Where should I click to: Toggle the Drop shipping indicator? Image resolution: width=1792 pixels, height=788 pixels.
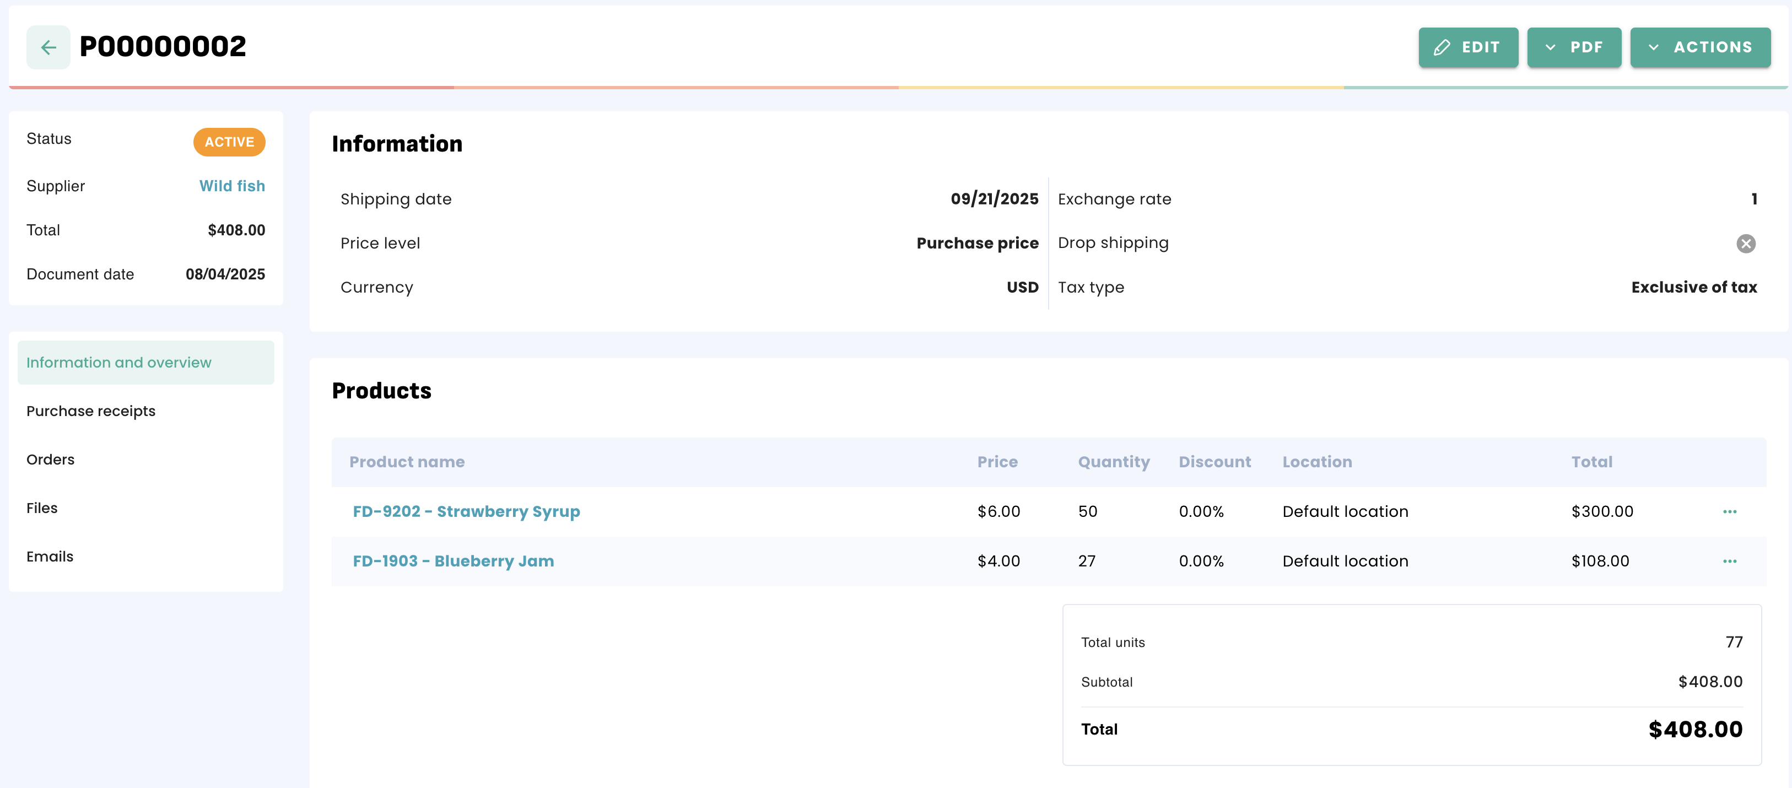[x=1745, y=244]
